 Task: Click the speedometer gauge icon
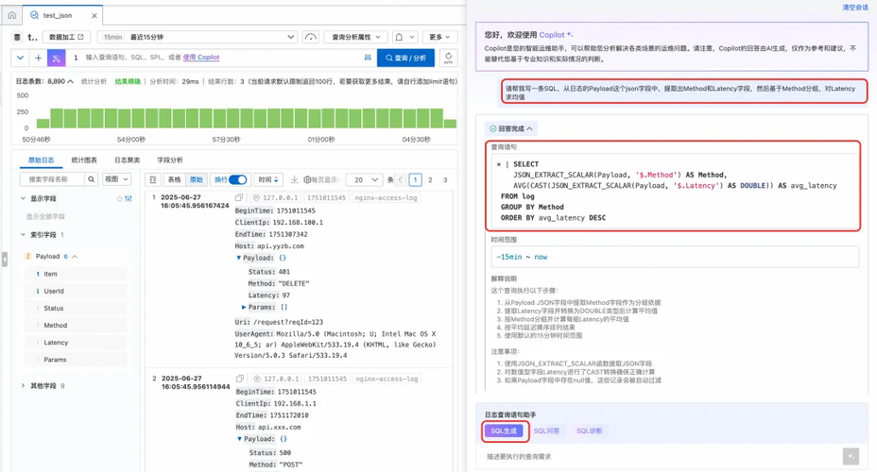310,37
